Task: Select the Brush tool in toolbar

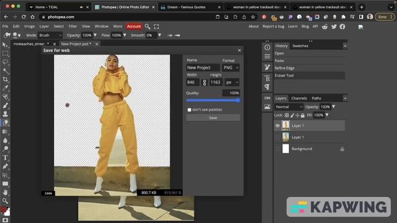Action: tap(5, 105)
